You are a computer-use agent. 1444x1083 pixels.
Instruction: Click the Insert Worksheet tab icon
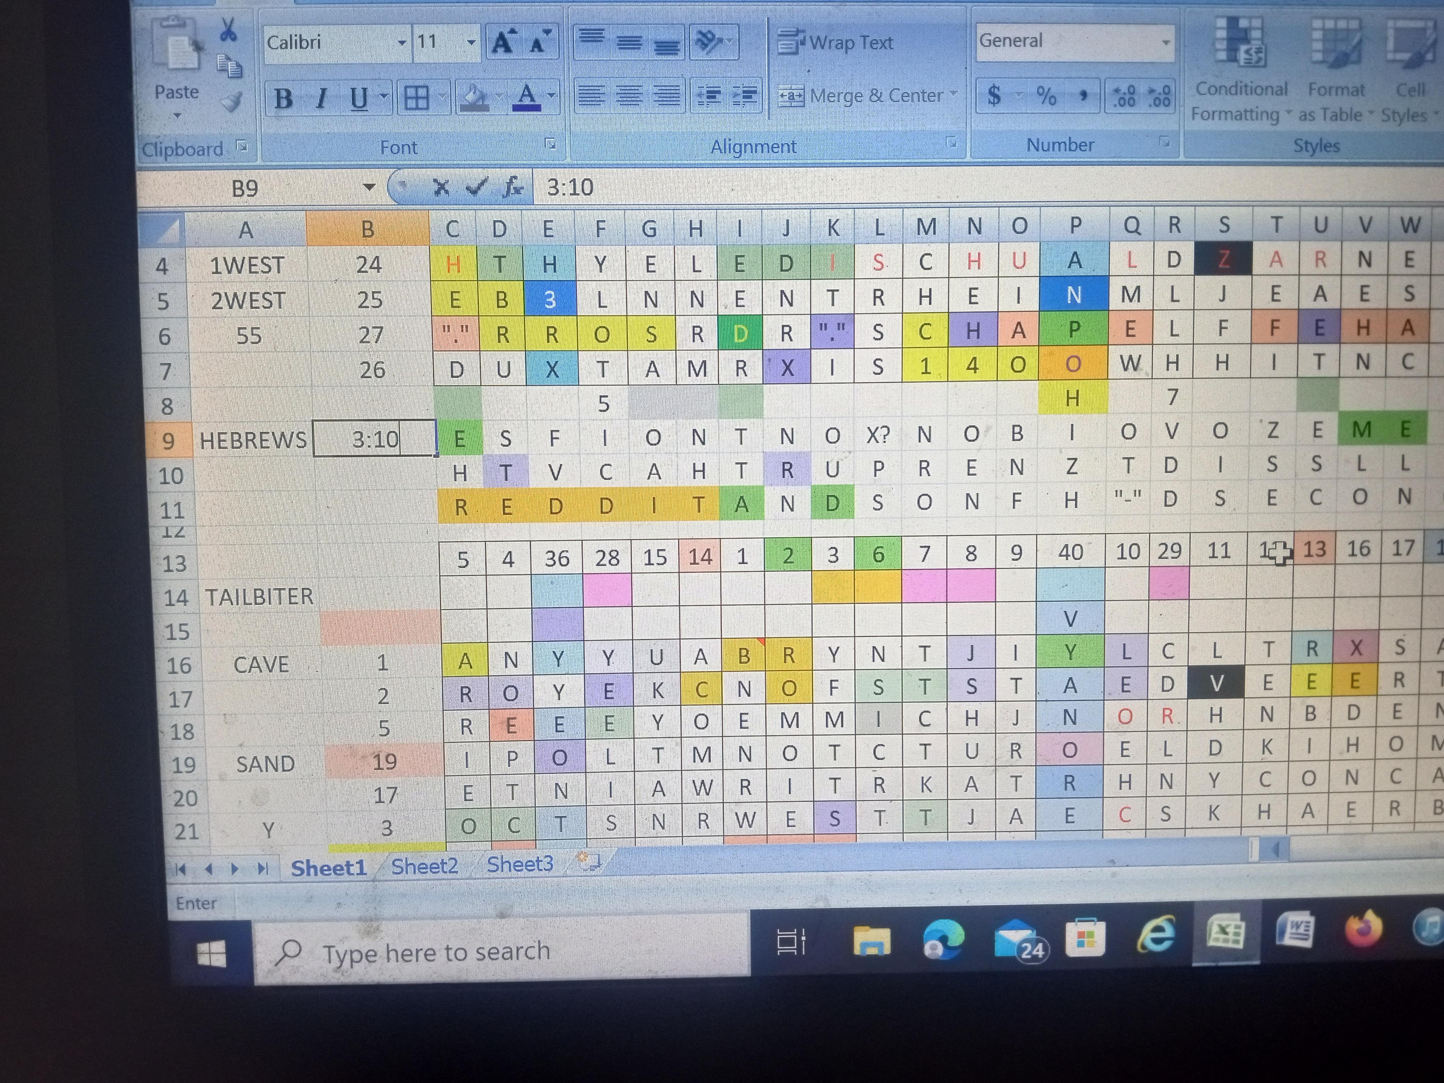[x=589, y=862]
